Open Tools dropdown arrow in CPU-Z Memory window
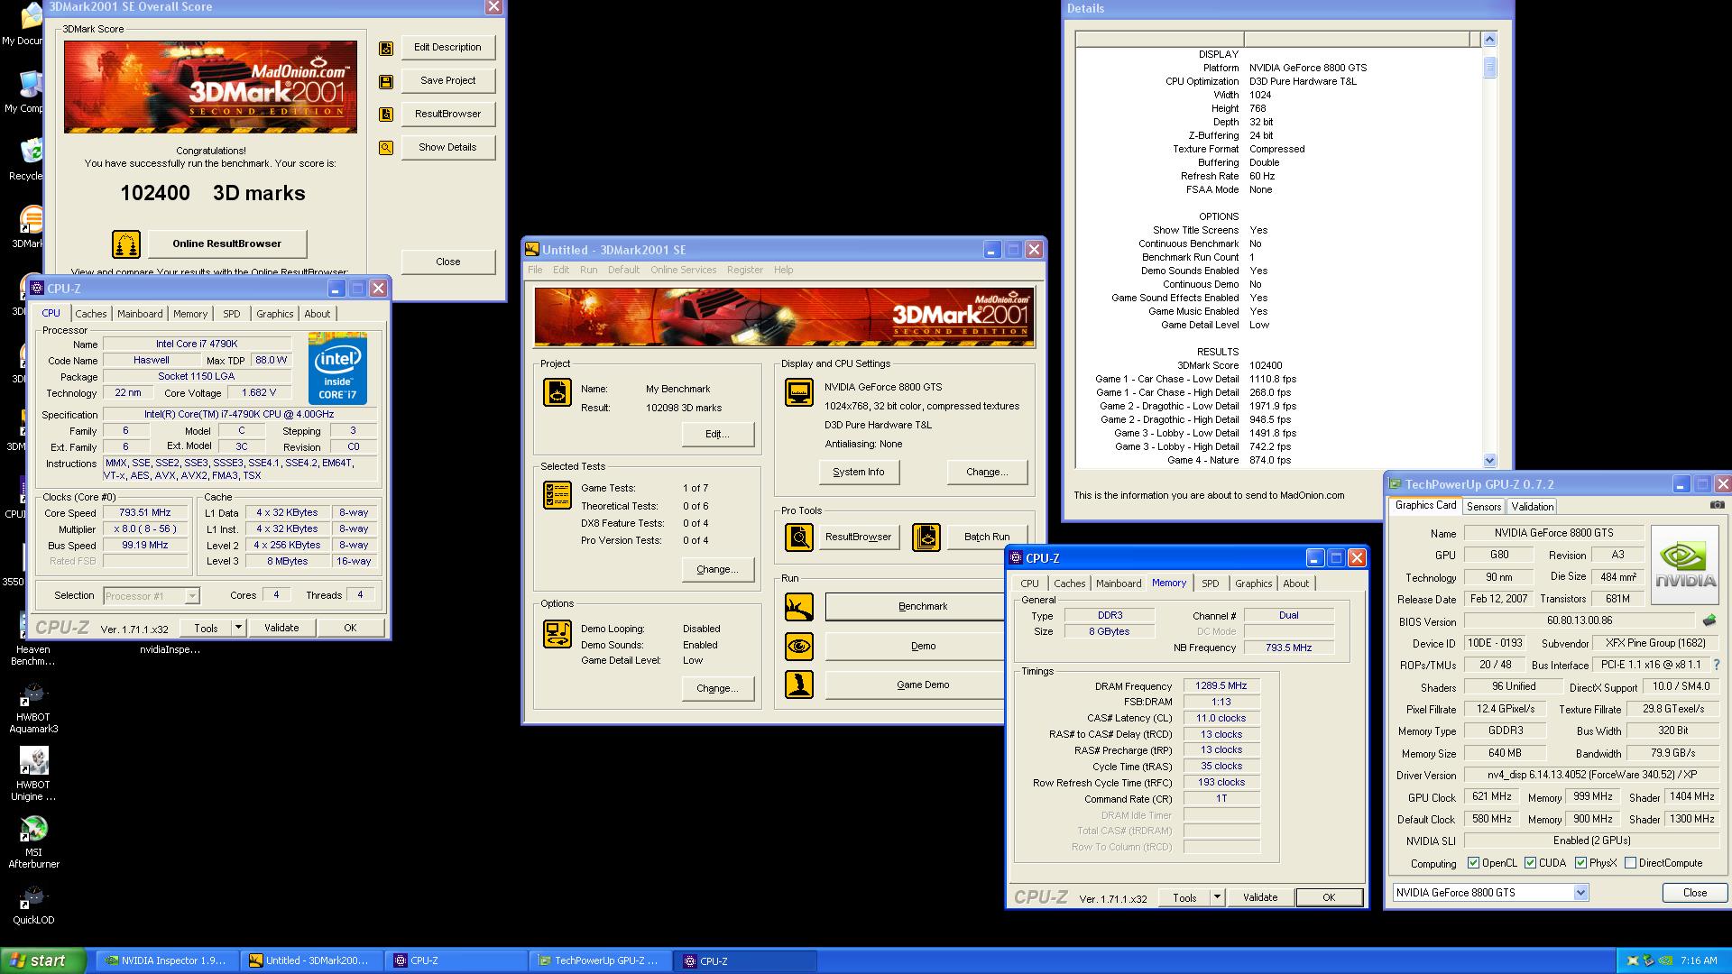Image resolution: width=1732 pixels, height=974 pixels. click(1217, 897)
